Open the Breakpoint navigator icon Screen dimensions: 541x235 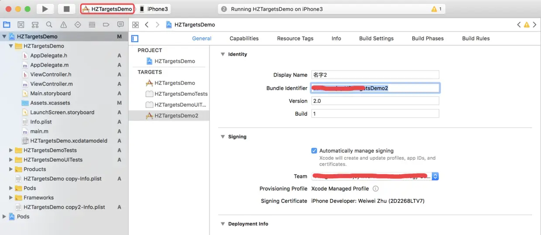tap(106, 25)
